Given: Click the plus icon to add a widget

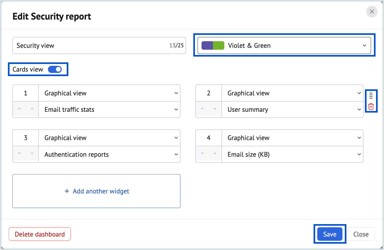Looking at the screenshot, I should coord(66,191).
